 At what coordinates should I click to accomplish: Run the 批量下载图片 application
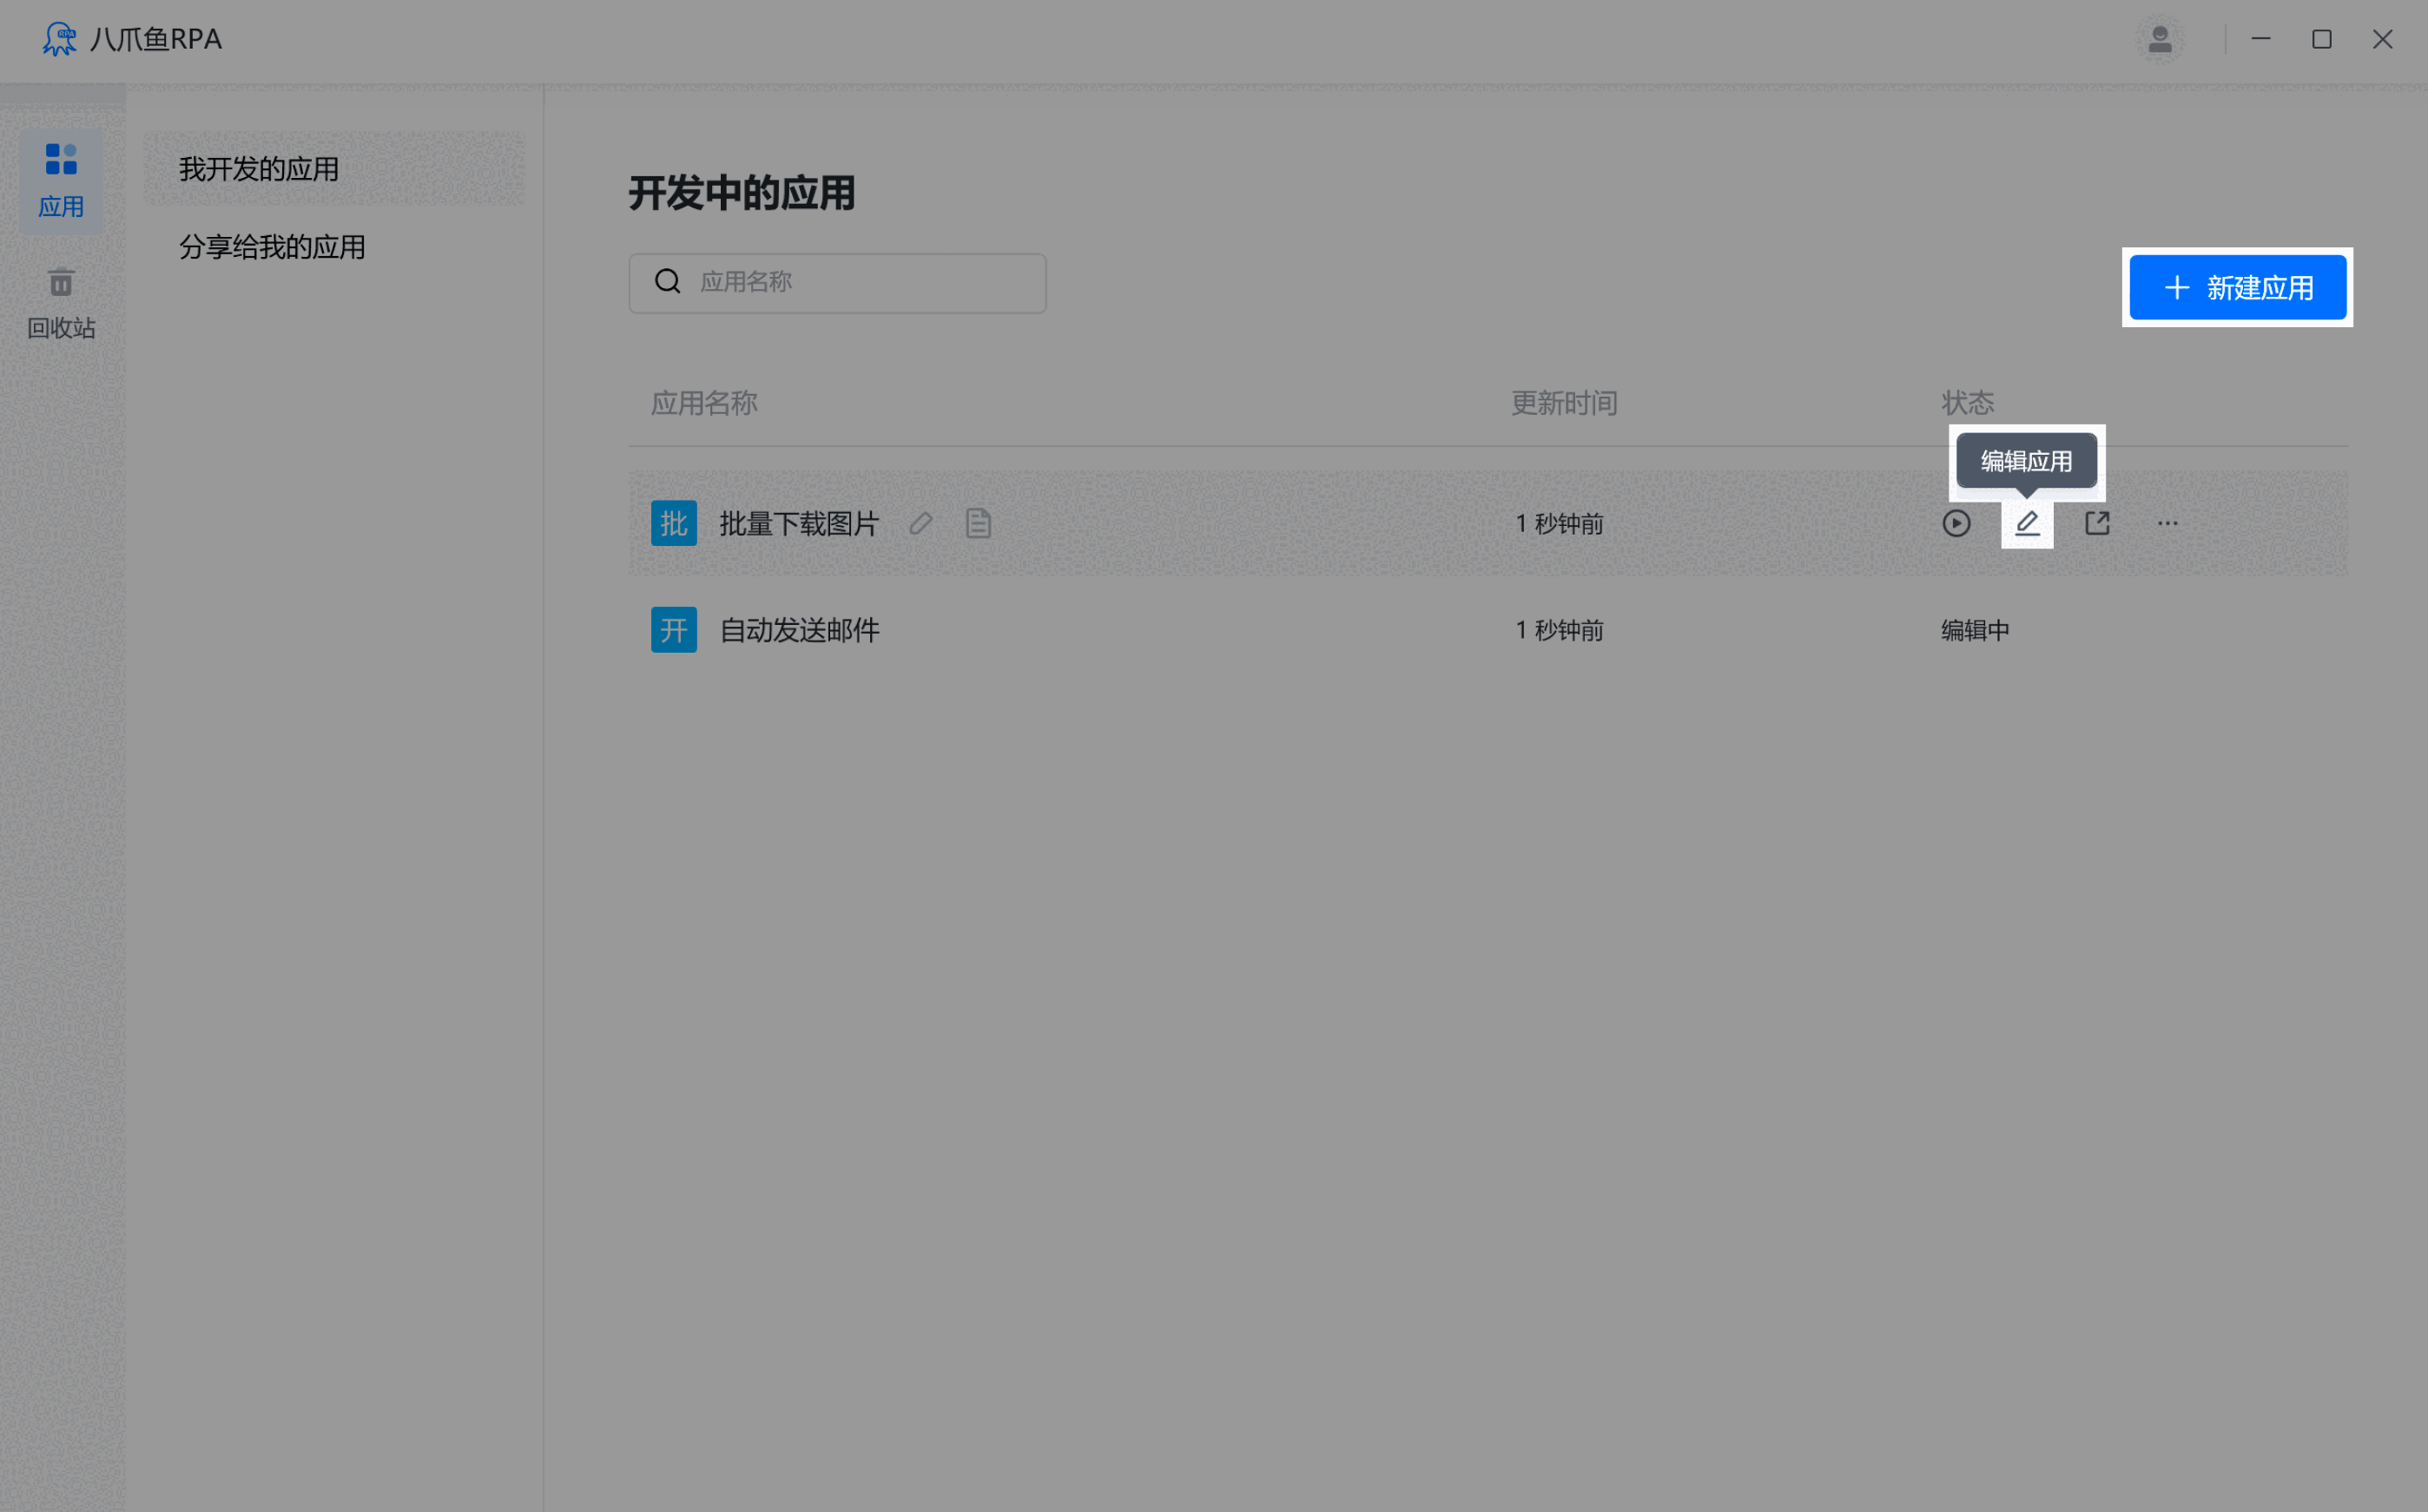tap(1956, 522)
